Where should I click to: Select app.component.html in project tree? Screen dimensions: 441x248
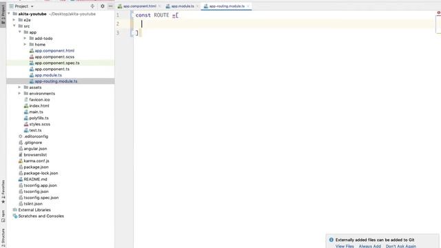[54, 50]
